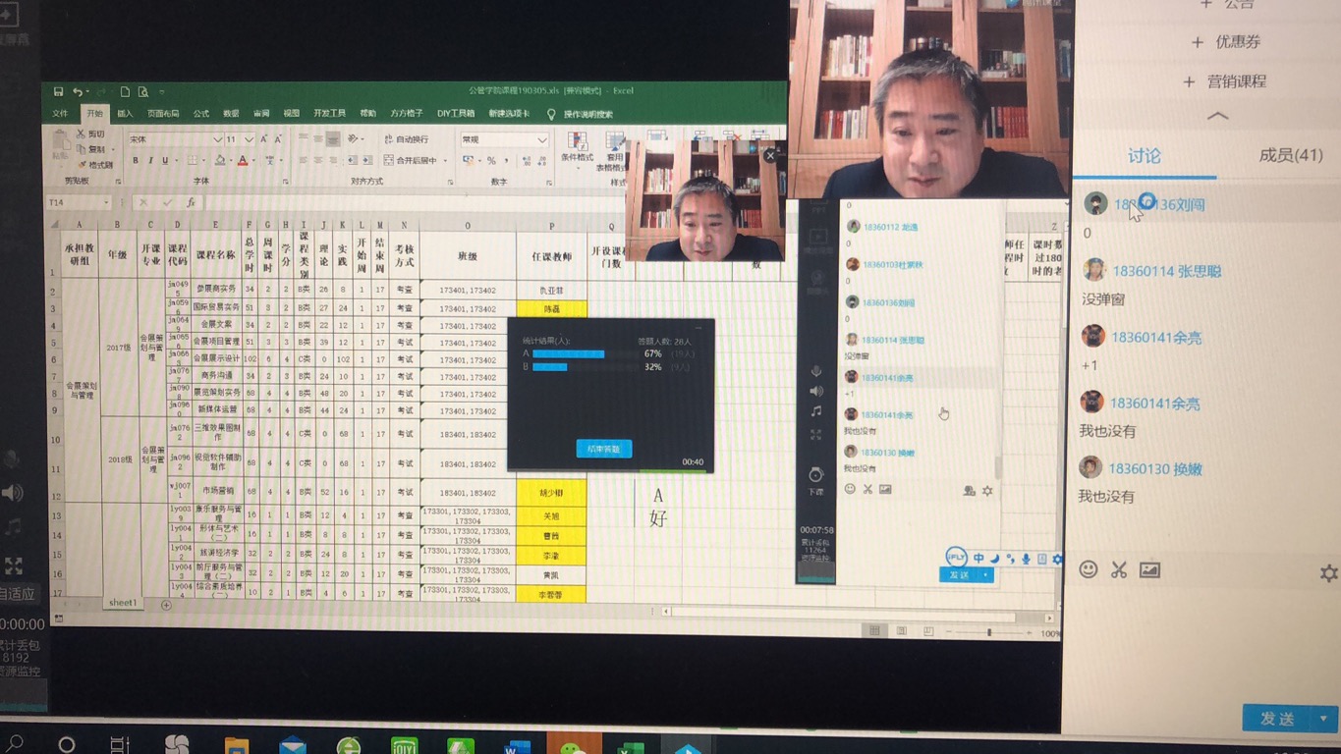1341x754 pixels.
Task: Click the emoji icon in discussion panel
Action: (x=1089, y=569)
